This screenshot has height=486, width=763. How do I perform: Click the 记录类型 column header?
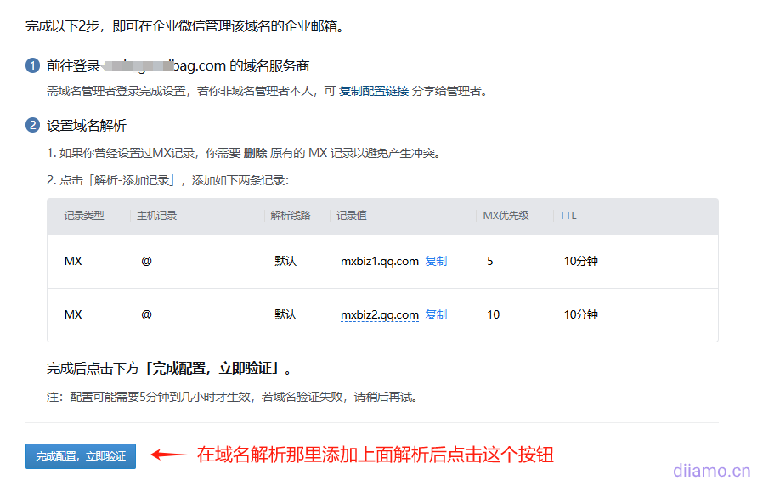pyautogui.click(x=84, y=216)
